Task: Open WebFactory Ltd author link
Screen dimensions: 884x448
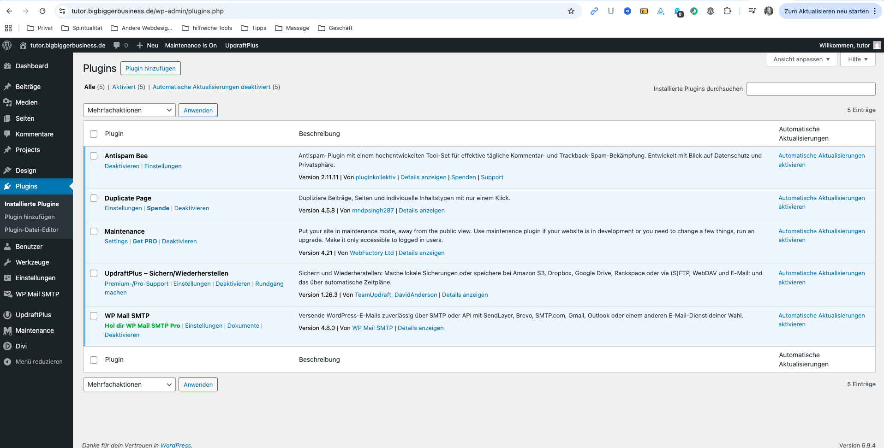Action: coord(372,253)
